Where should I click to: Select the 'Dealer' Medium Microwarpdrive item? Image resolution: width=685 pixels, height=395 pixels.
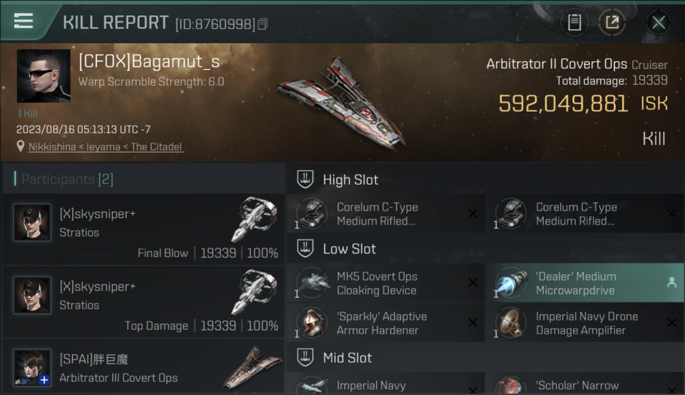coord(584,283)
